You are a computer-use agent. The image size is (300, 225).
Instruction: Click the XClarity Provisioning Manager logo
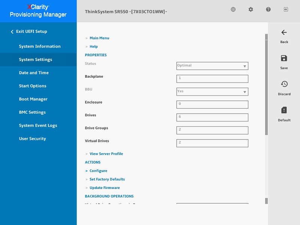38,11
